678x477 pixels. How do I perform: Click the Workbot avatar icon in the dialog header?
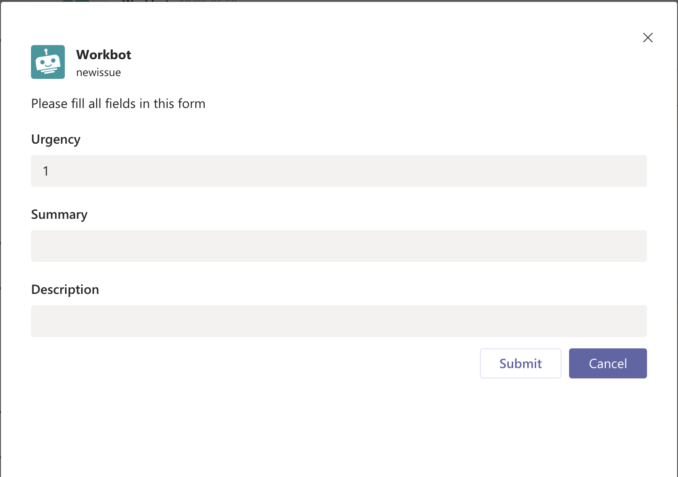[x=47, y=62]
